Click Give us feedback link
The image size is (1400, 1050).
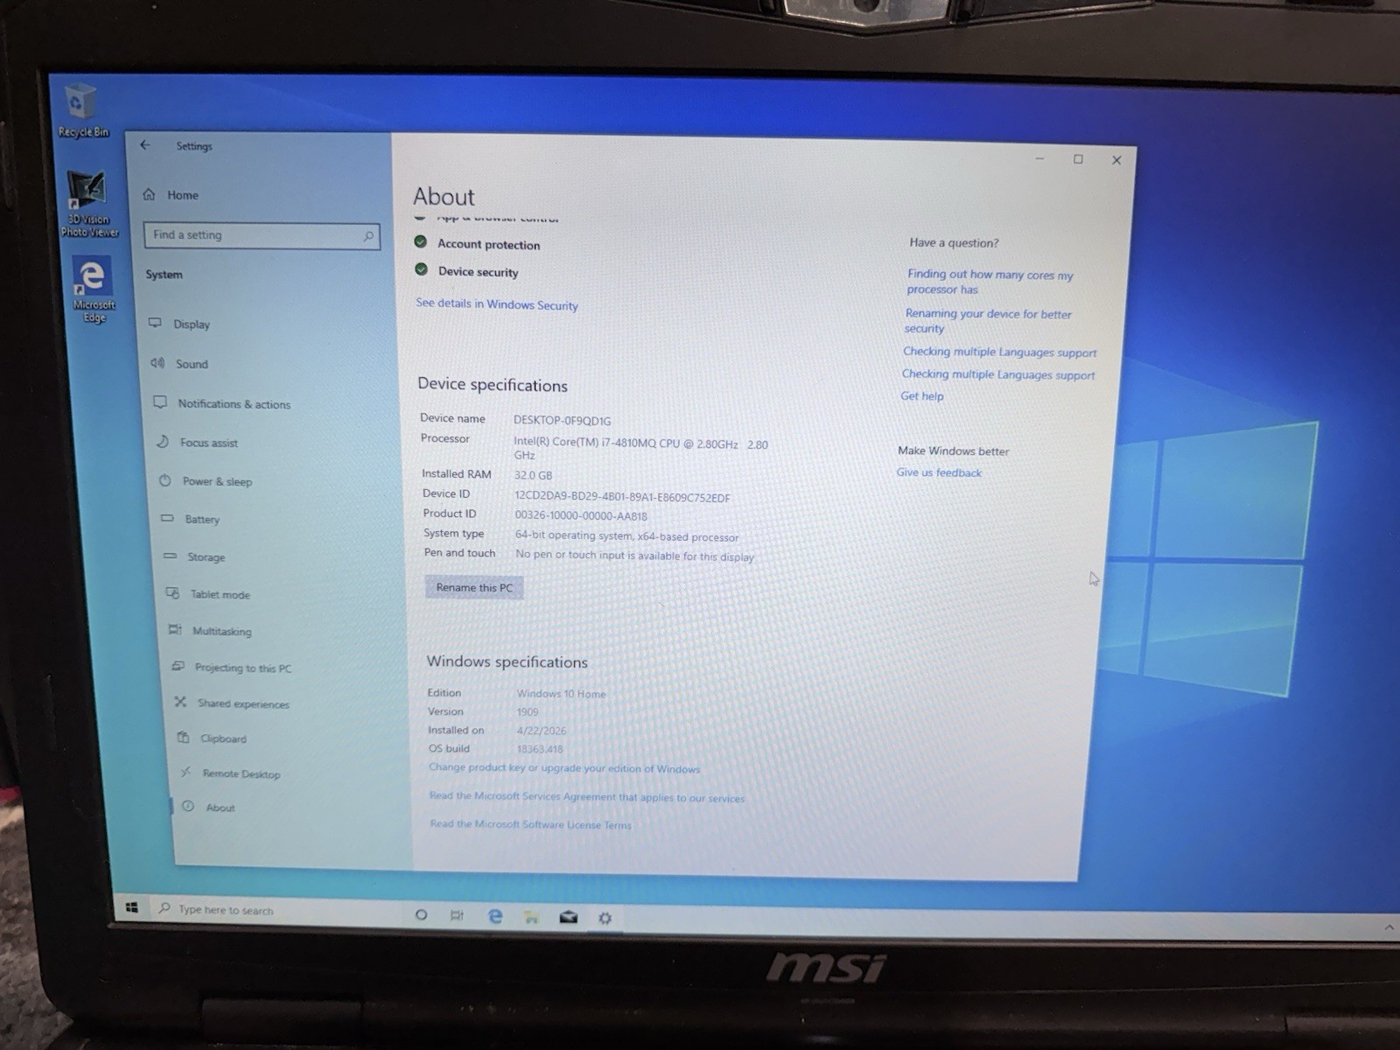pyautogui.click(x=939, y=472)
